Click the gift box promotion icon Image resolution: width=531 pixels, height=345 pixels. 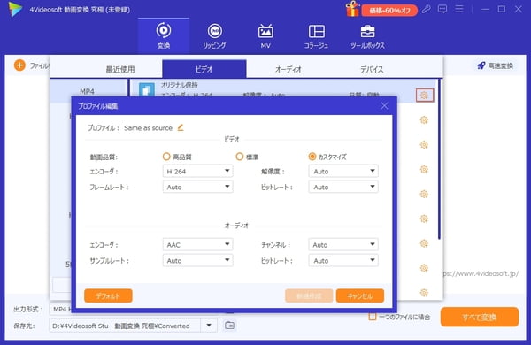coord(352,9)
